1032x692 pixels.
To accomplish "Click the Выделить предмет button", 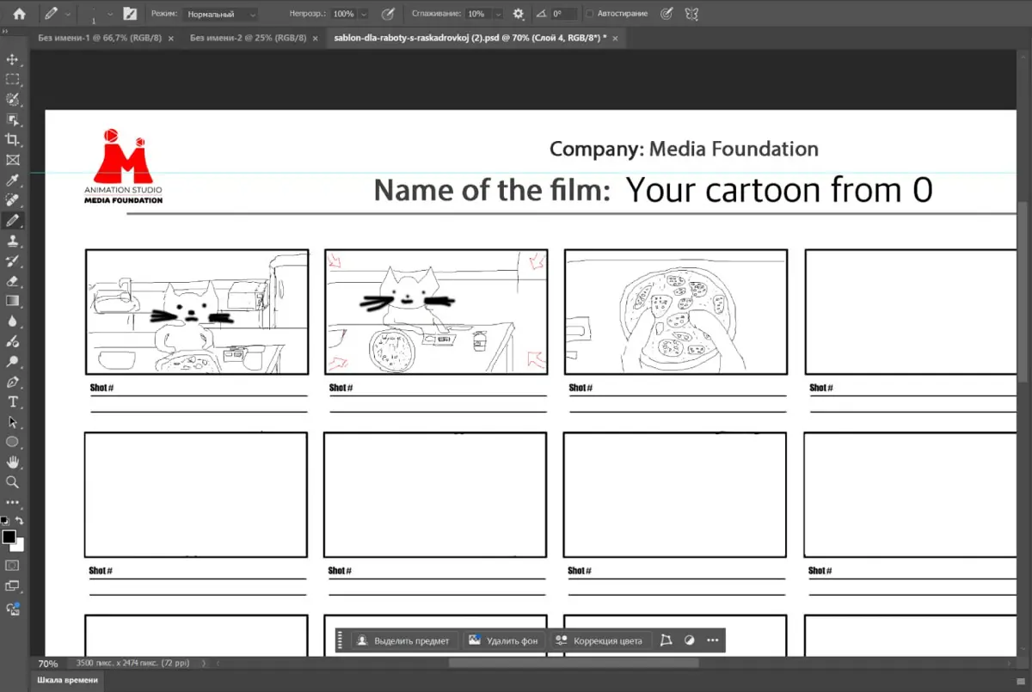I will 403,640.
